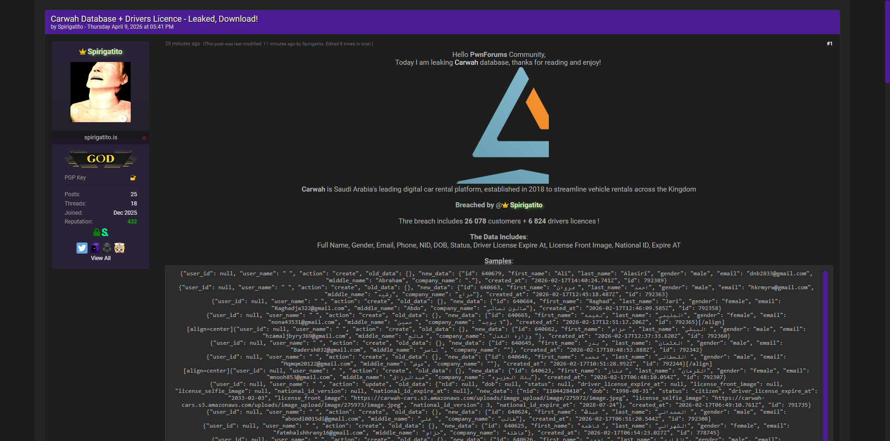Click the green padlock icon under Reputation
This screenshot has width=890, height=441.
[96, 232]
